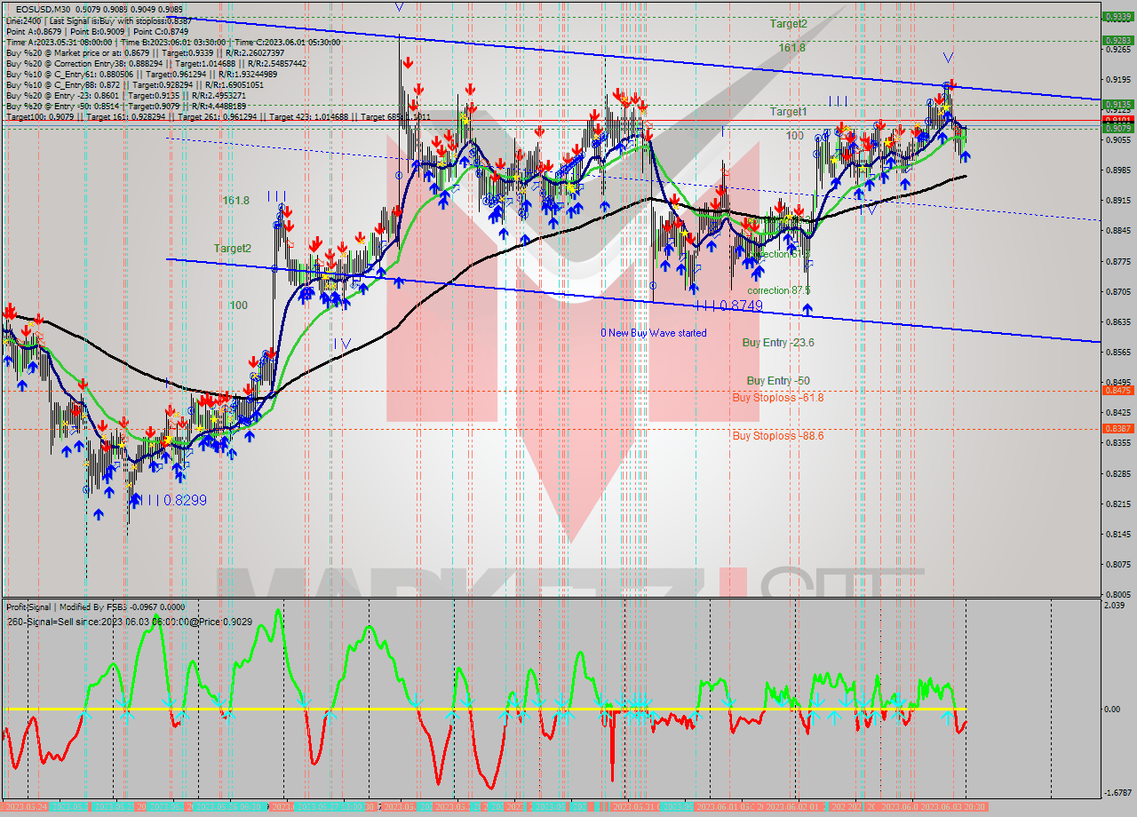Click the 'Buy Stoploss -88.6' label
The image size is (1137, 817).
click(x=777, y=436)
